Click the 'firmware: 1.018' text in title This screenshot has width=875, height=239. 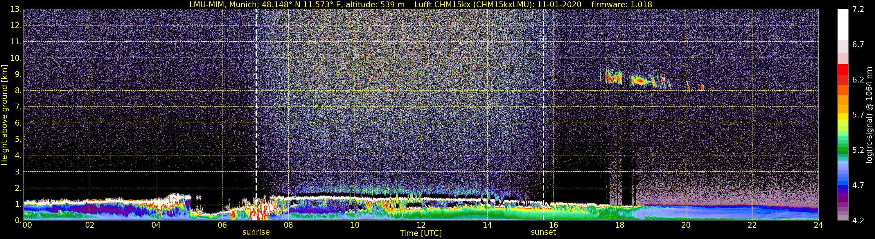point(621,4)
